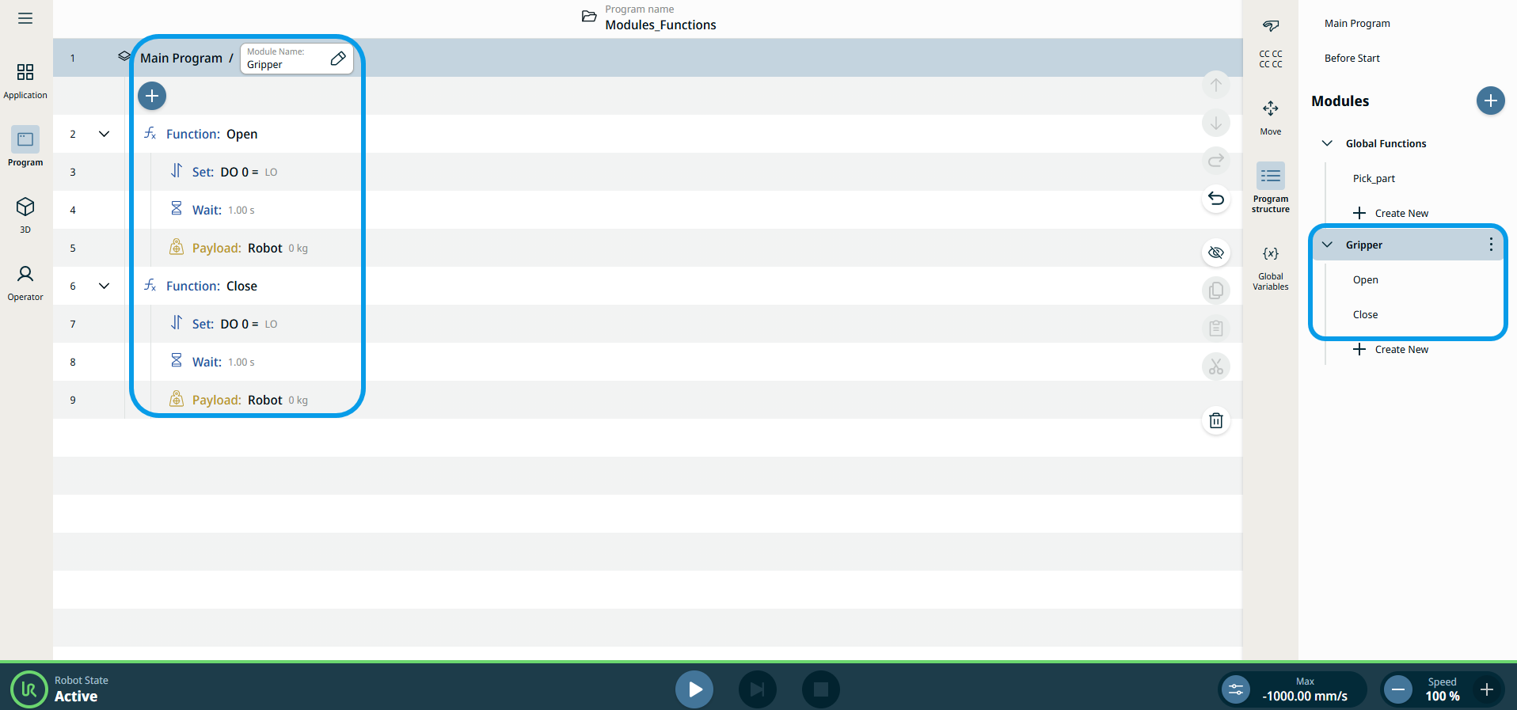The image size is (1517, 710).
Task: Switch to the 3D view tab
Action: 25,215
